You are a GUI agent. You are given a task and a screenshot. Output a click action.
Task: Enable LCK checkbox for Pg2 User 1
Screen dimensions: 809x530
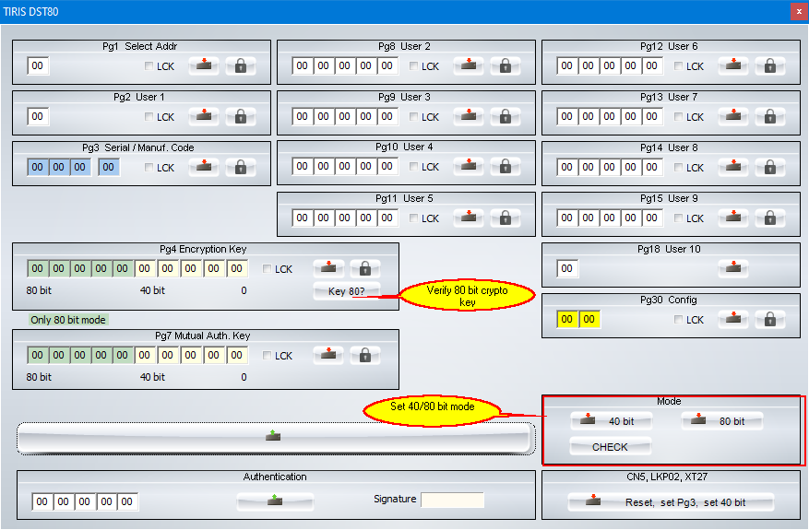point(149,116)
